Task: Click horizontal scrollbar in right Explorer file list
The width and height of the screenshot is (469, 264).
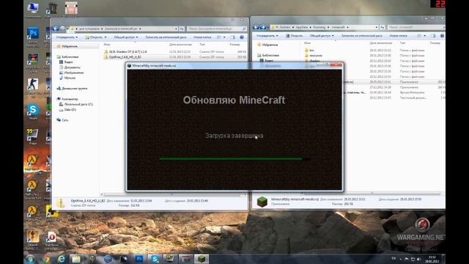Action: [x=372, y=194]
